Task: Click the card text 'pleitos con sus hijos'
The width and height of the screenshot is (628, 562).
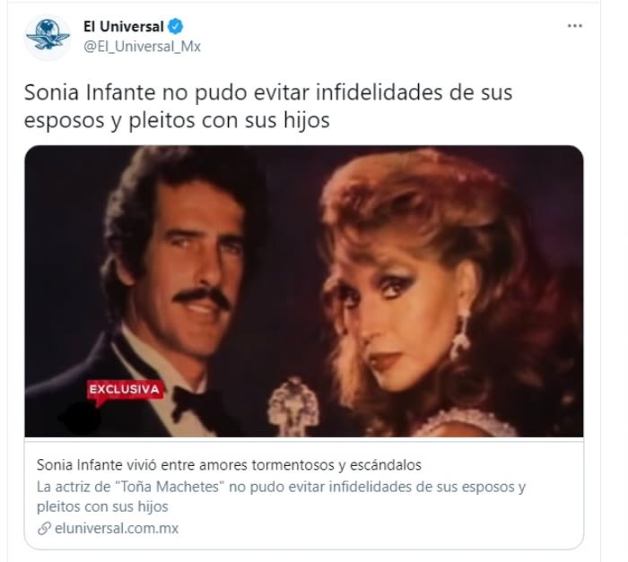Action: (102, 506)
